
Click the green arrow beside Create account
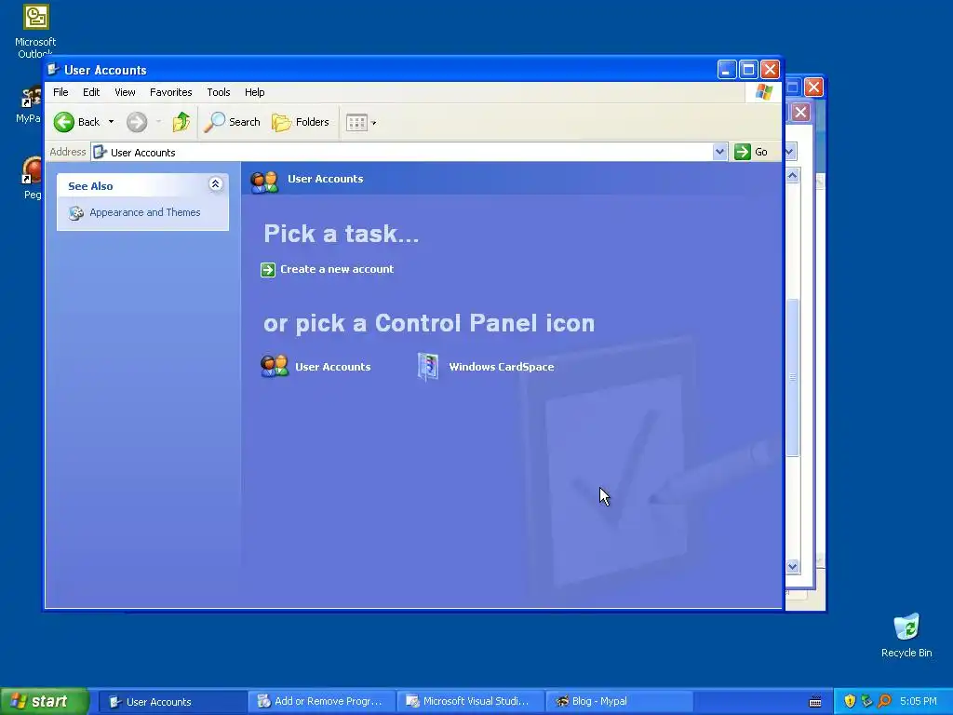268,269
